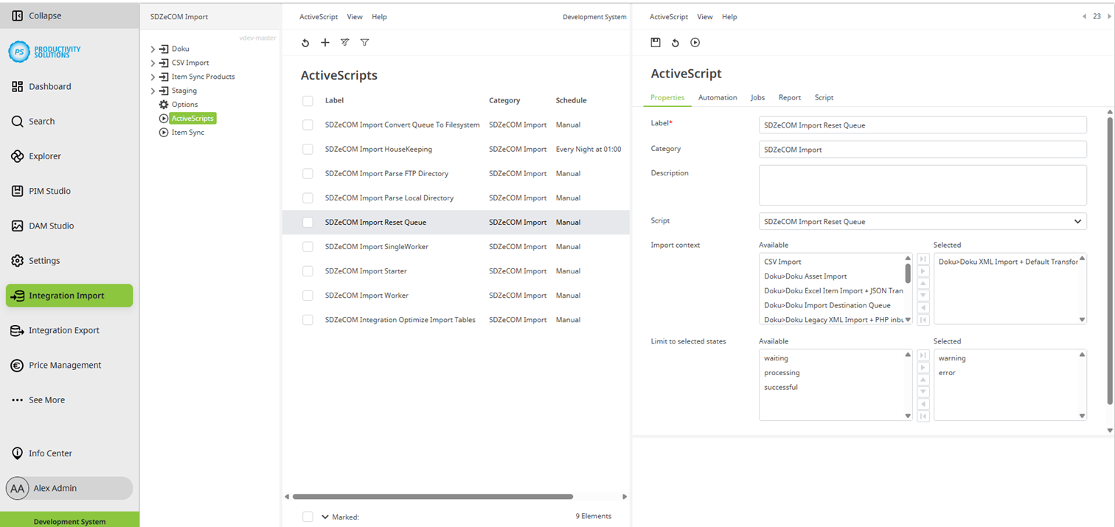Open the Alex Admin profile entry
The width and height of the screenshot is (1115, 527).
(68, 488)
